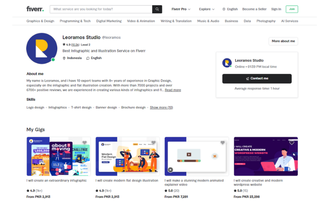This screenshot has width=329, height=205.
Task: Click the Join button
Action: 292,9
